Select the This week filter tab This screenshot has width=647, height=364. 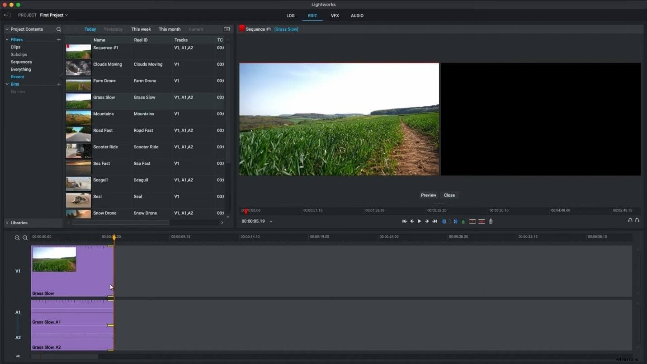141,29
